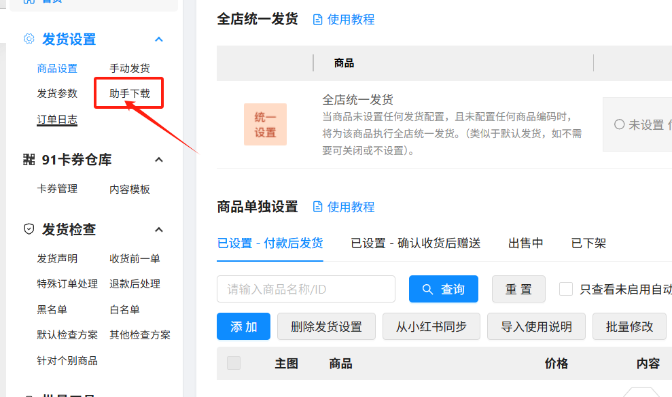Click 从小红书同步 button
Viewport: 672px width, 397px height.
click(x=431, y=326)
